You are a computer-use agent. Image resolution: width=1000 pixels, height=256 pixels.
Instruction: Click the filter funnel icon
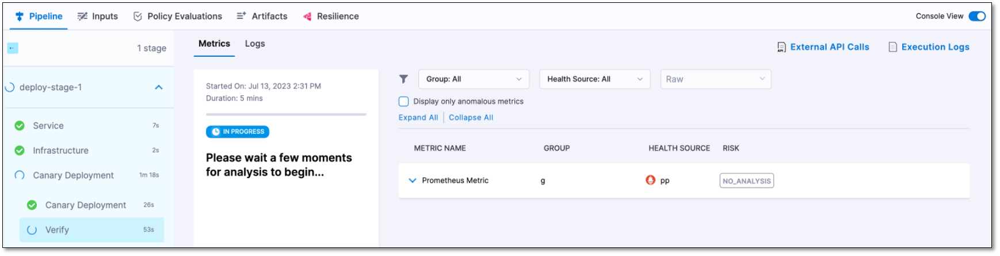(404, 79)
